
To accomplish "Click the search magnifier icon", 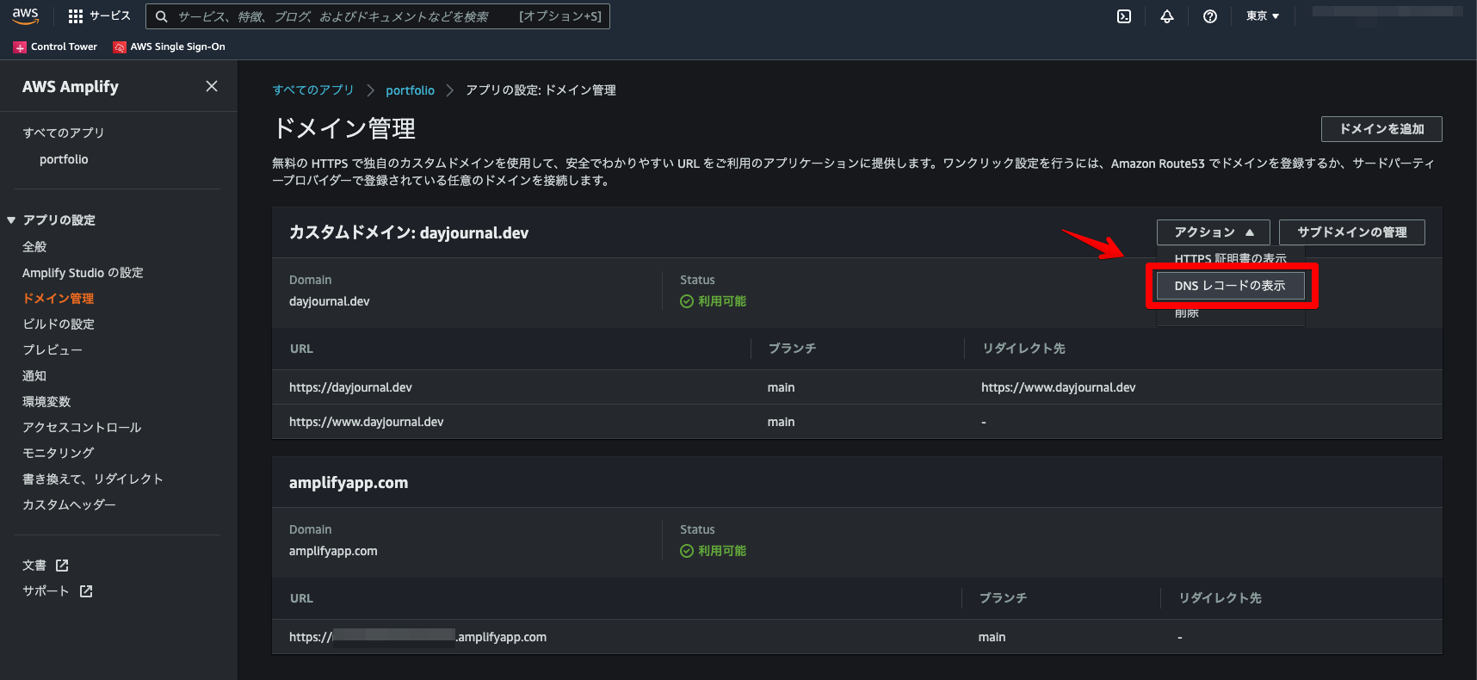I will pyautogui.click(x=161, y=16).
